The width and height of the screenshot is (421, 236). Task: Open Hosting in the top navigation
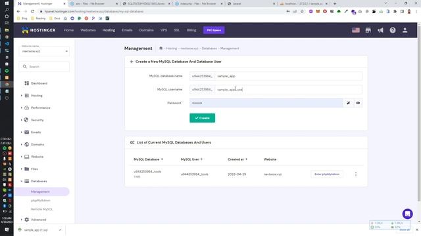point(109,30)
